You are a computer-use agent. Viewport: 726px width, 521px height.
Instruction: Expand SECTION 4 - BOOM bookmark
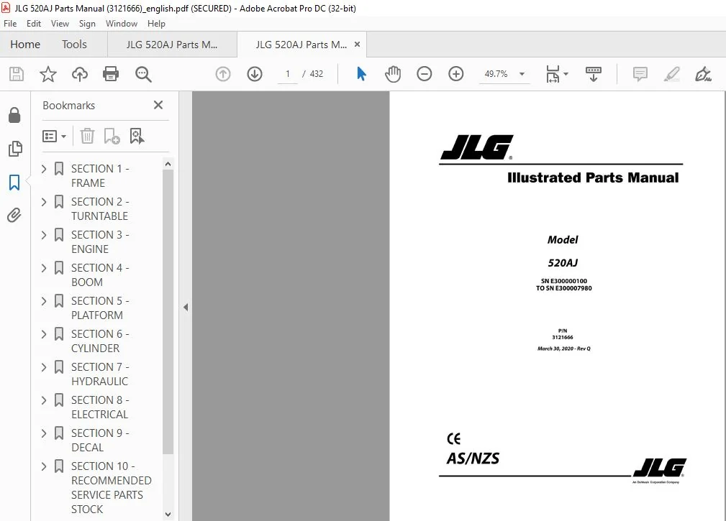[x=44, y=268]
